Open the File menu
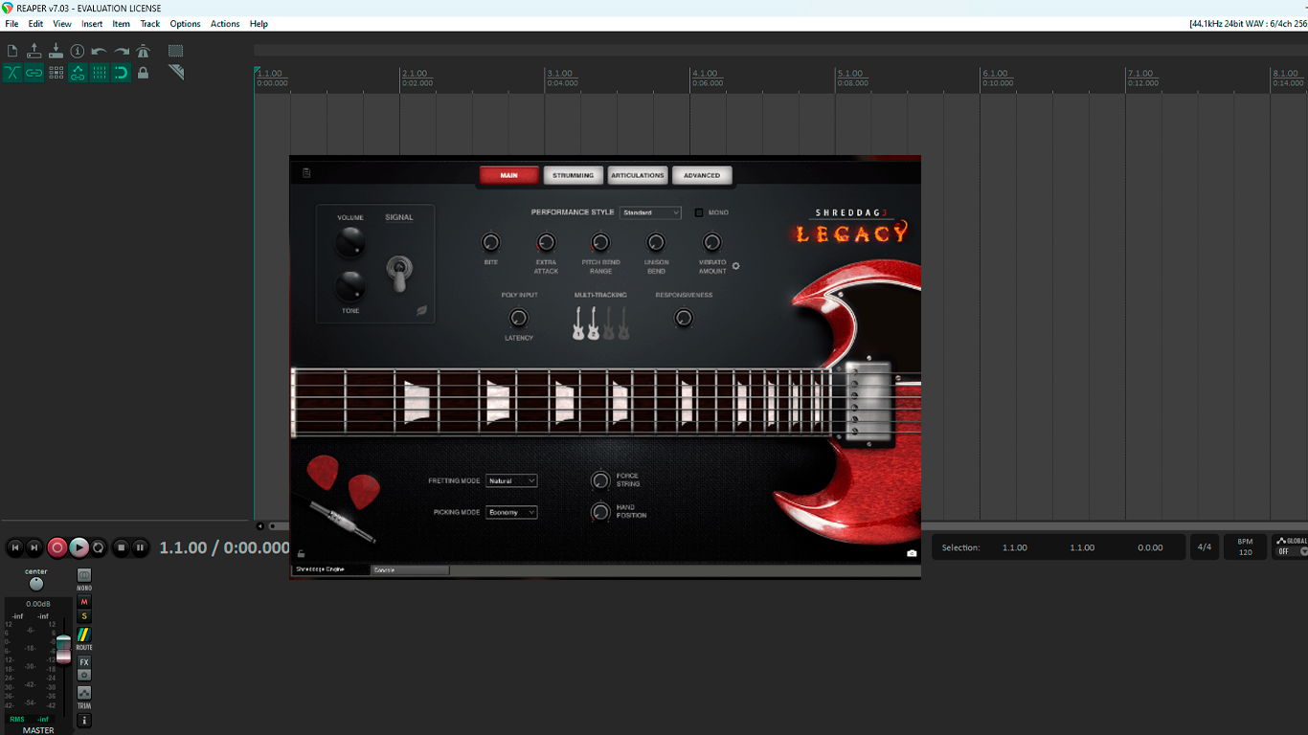This screenshot has width=1308, height=735. click(11, 24)
